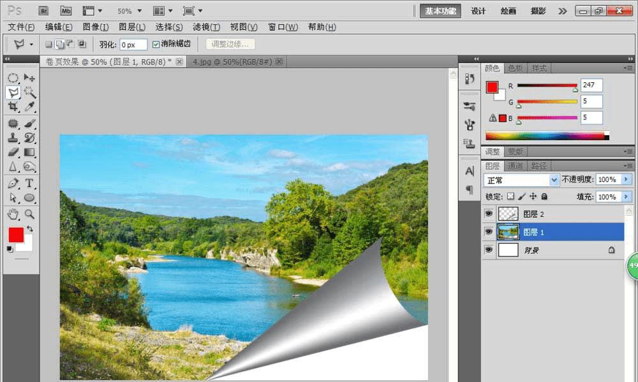The width and height of the screenshot is (638, 382).
Task: Click the 调整边缘 button
Action: click(x=230, y=45)
